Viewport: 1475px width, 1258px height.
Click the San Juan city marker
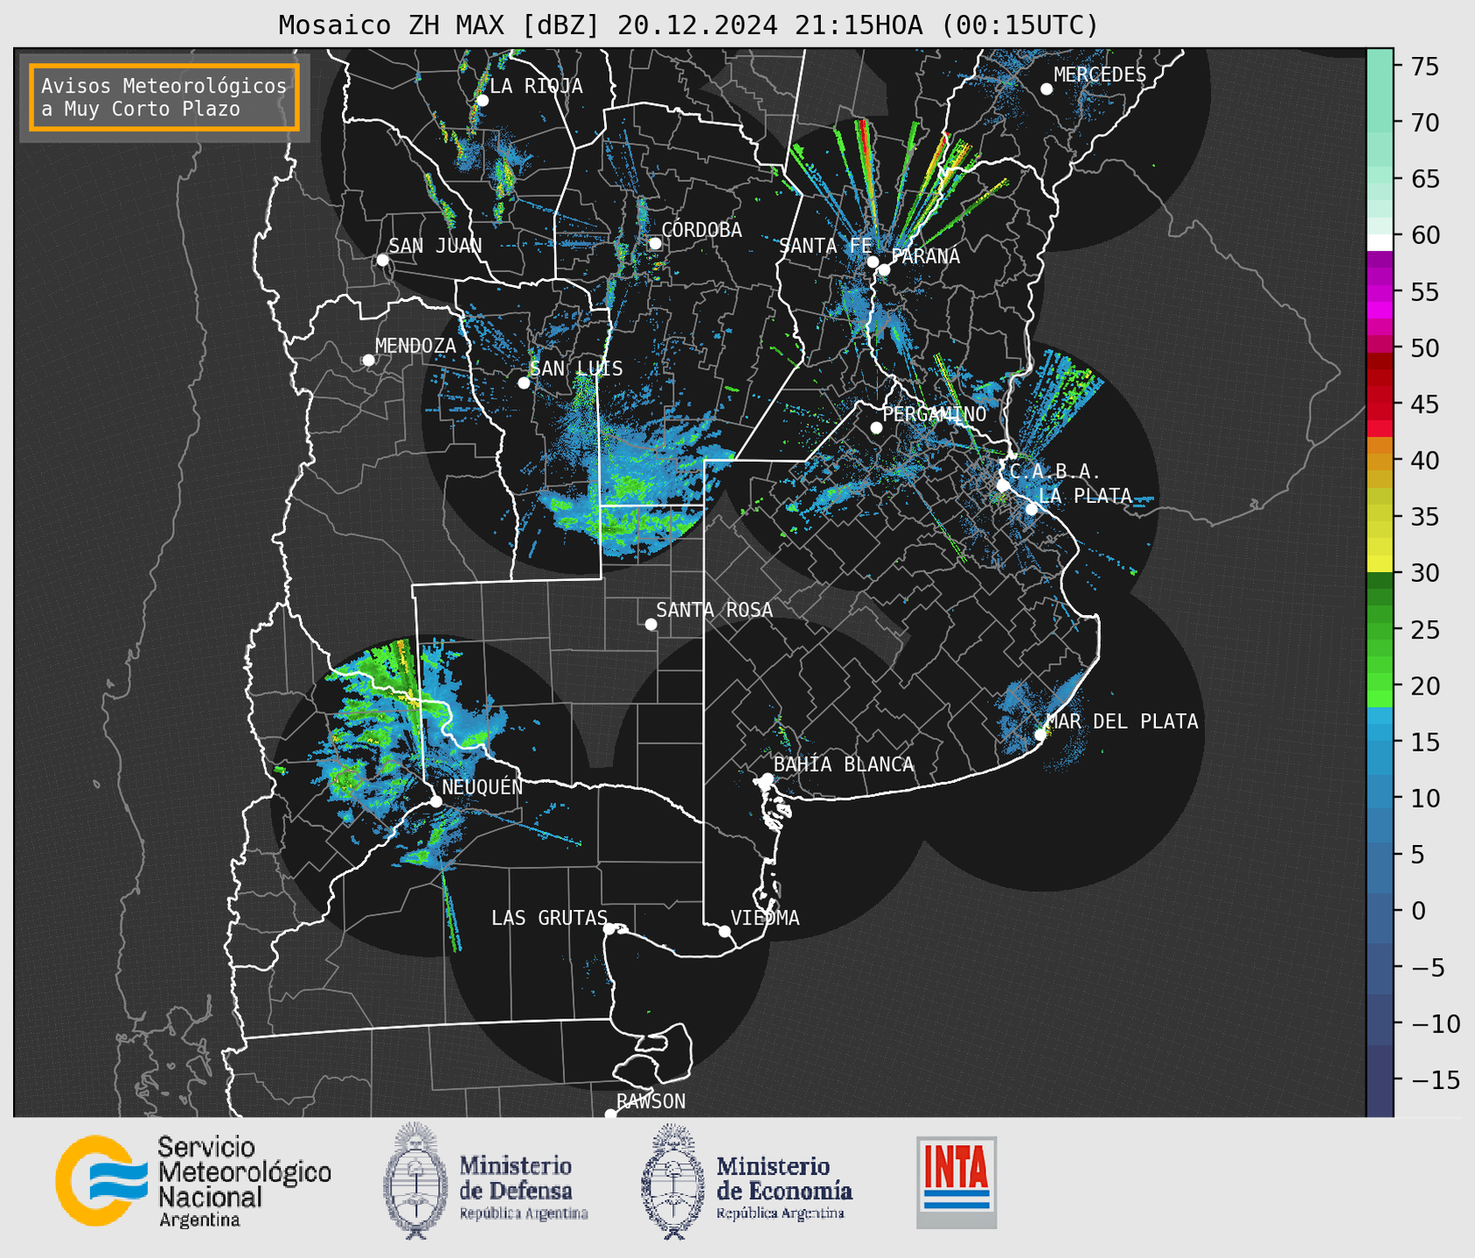[382, 260]
